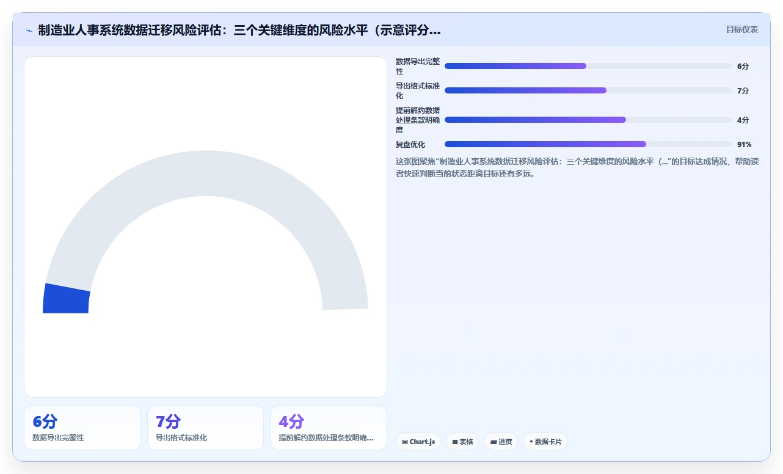
Task: Select the 进度 tag chip
Action: tap(501, 442)
